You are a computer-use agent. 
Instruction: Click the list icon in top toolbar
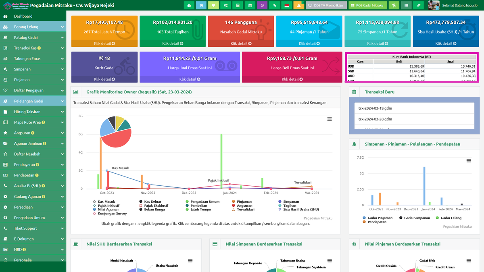(406, 5)
